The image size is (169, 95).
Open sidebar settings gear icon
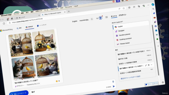click(x=163, y=82)
